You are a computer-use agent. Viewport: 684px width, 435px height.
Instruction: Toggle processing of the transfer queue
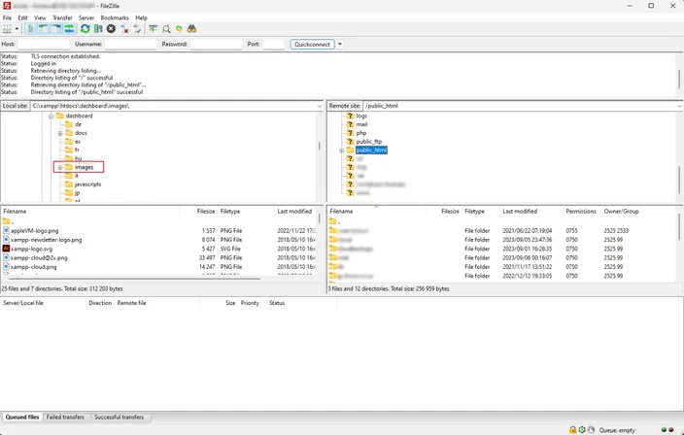click(98, 29)
